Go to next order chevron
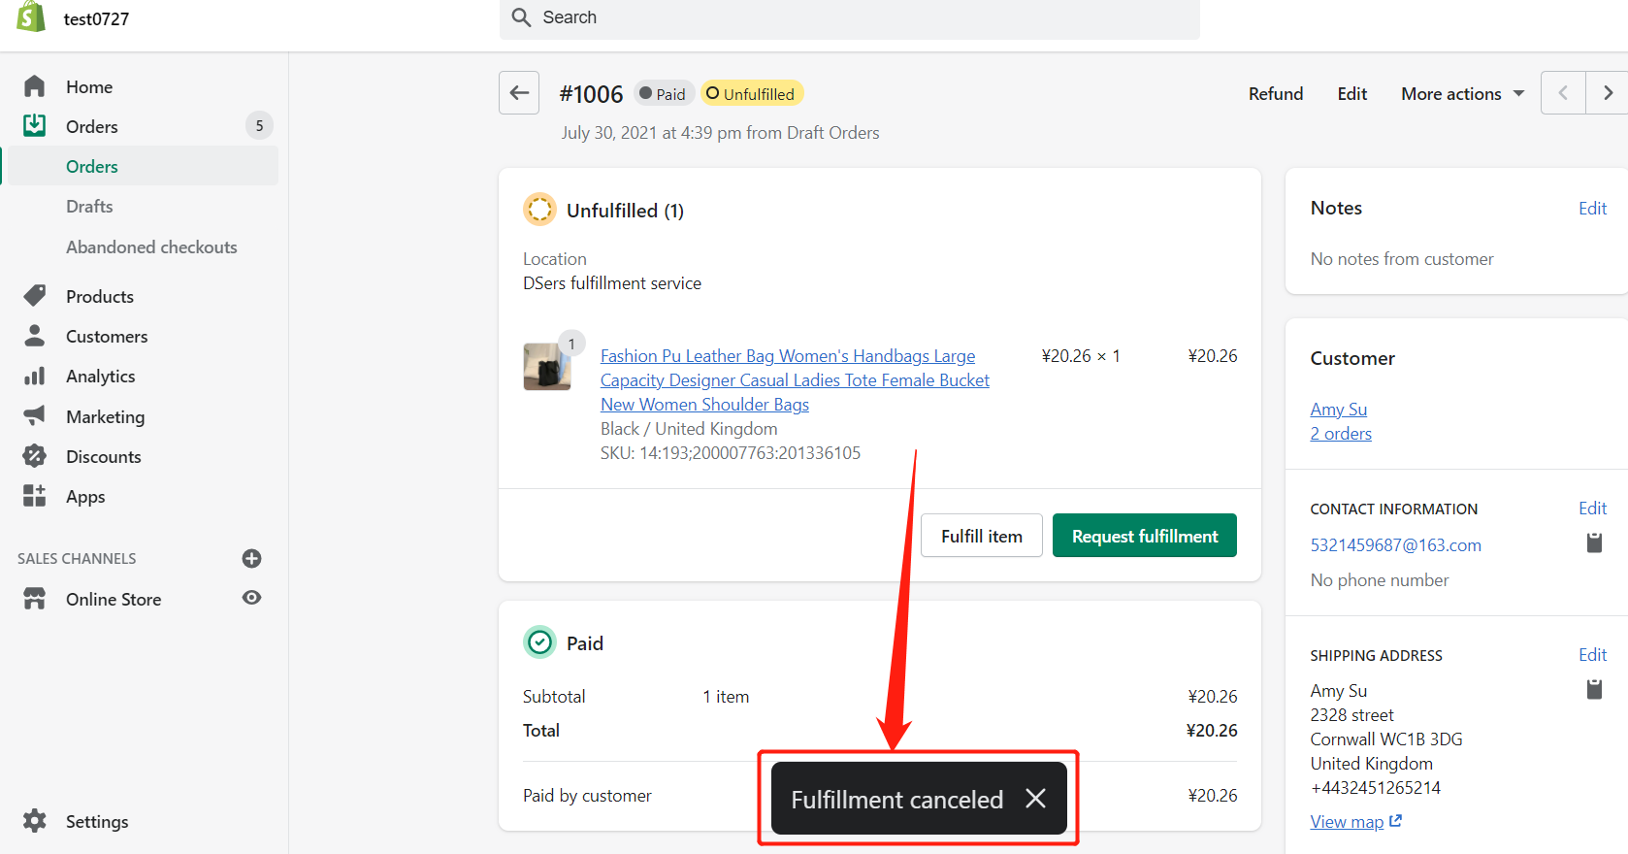This screenshot has height=854, width=1628. point(1608,93)
